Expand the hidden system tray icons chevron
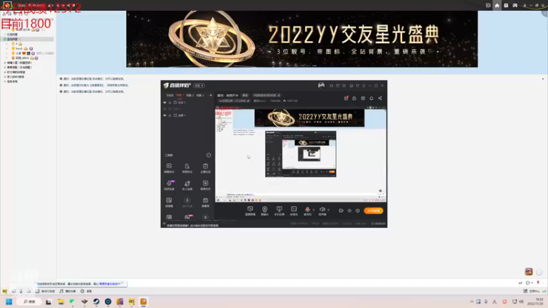 click(x=472, y=302)
